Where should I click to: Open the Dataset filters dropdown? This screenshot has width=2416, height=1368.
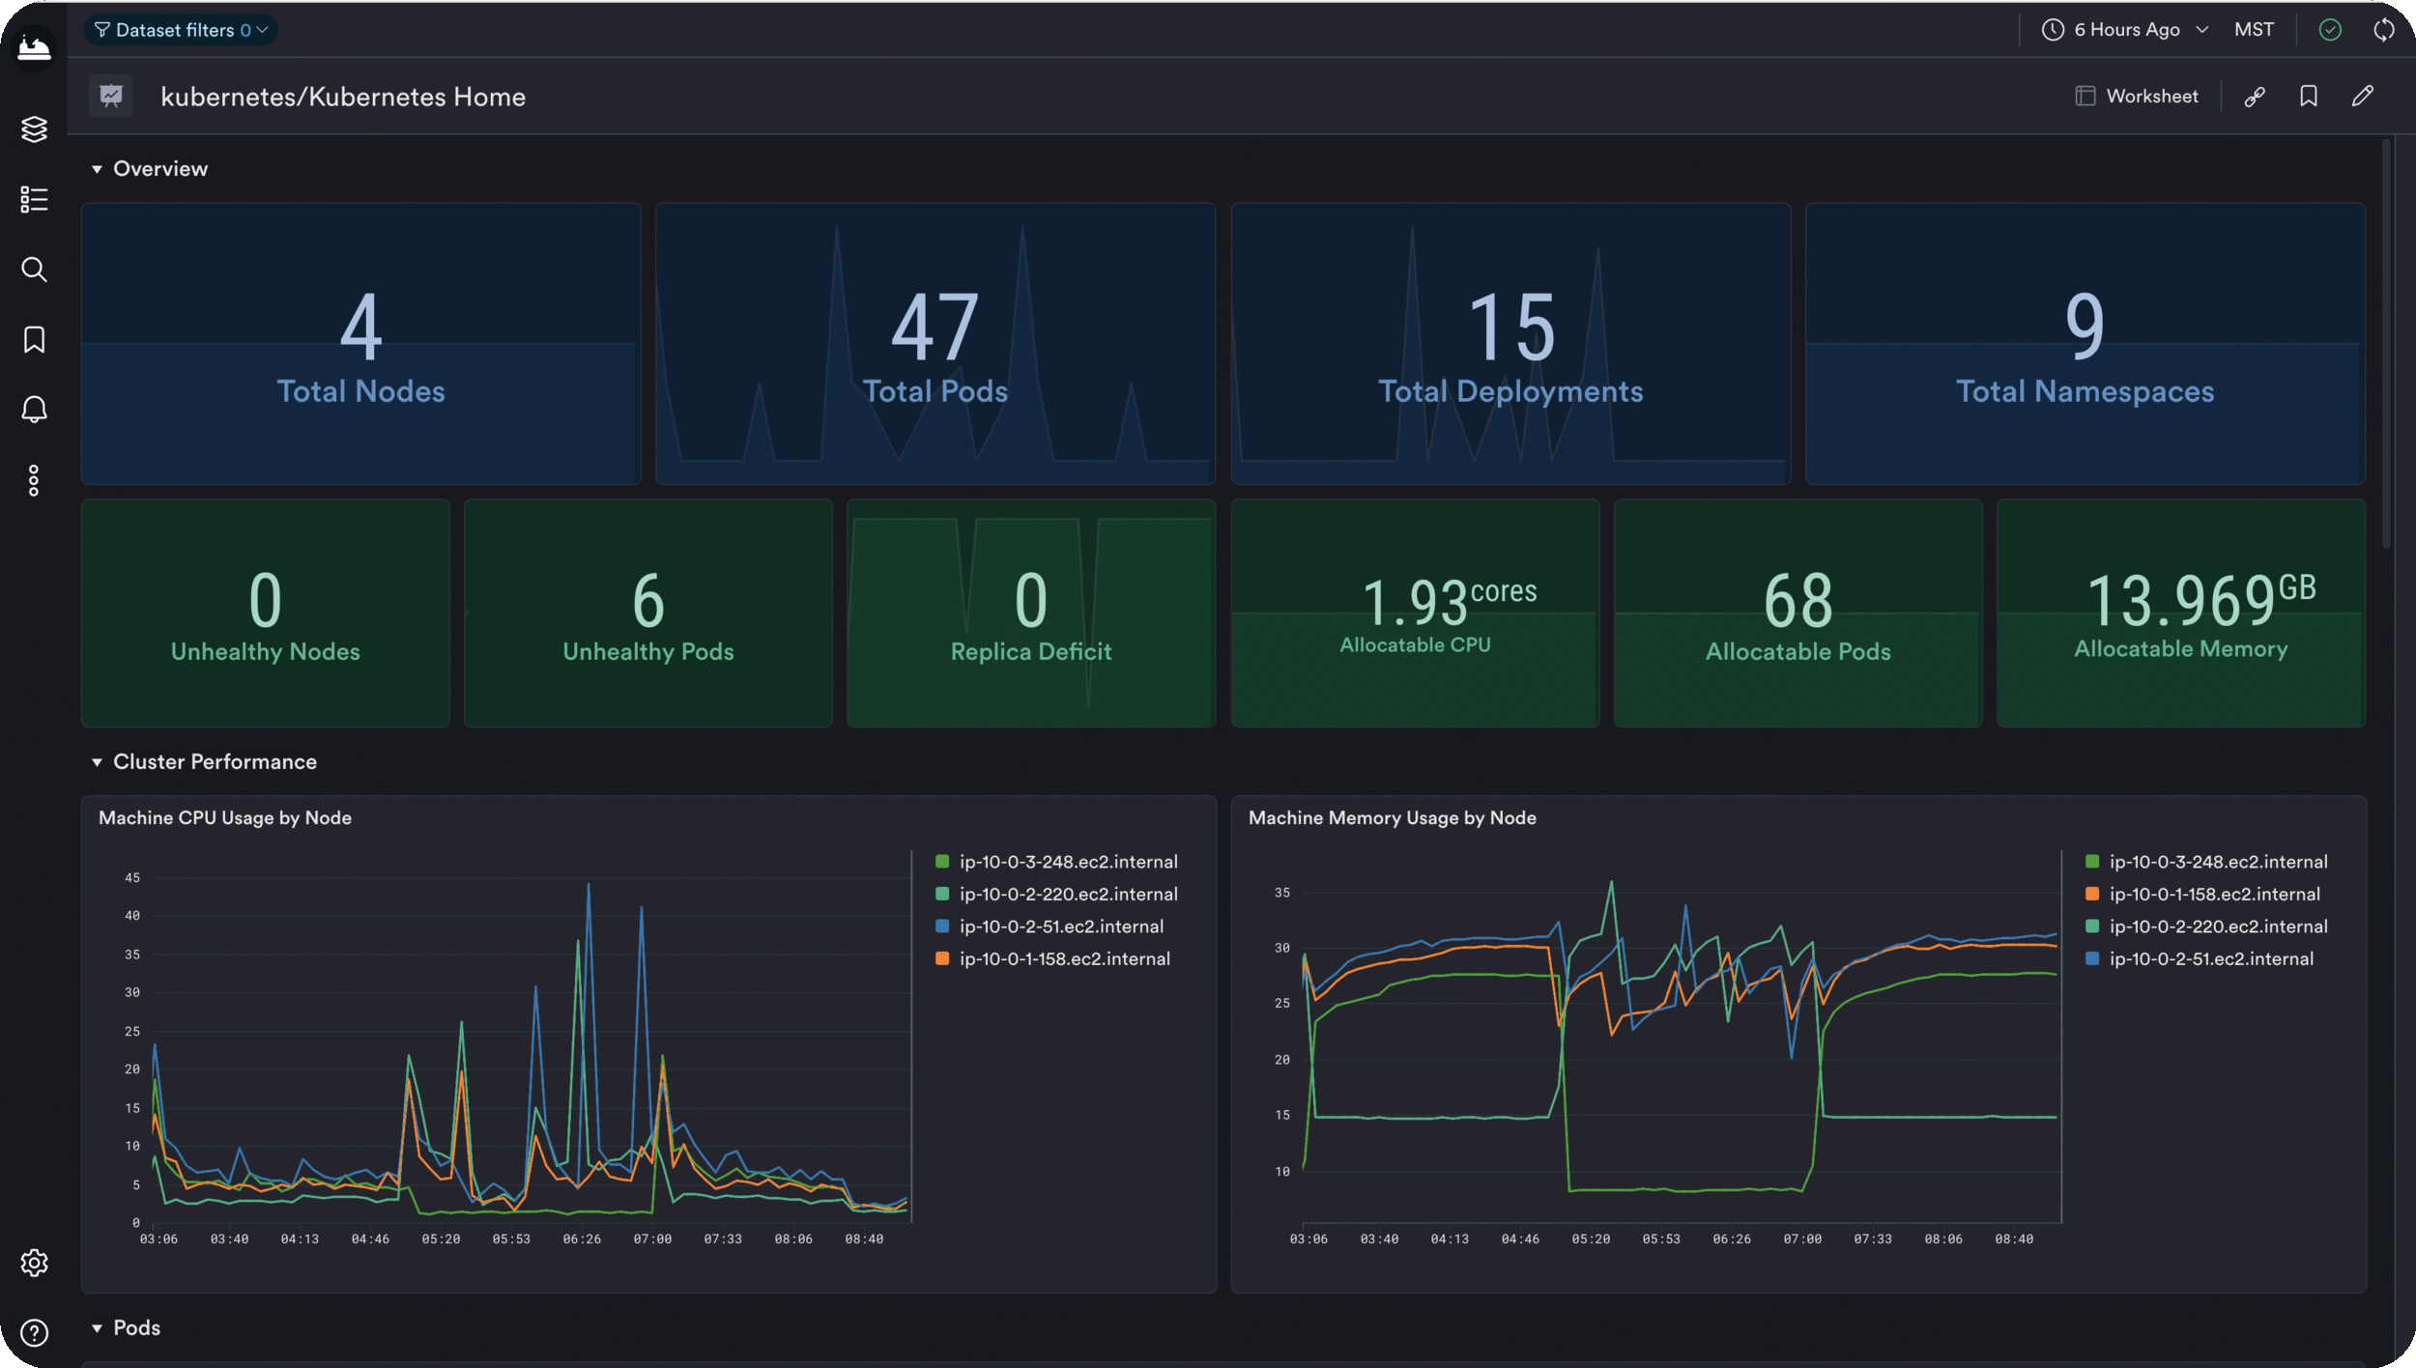pos(181,30)
